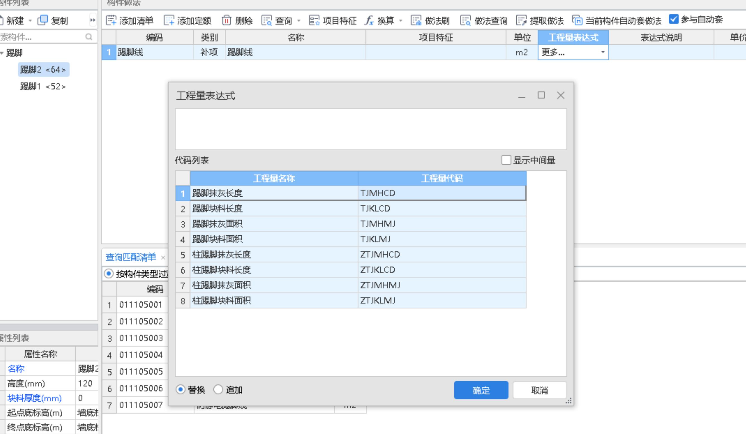746x434 pixels.
Task: Click the 工程量代码 column header
Action: pyautogui.click(x=442, y=179)
